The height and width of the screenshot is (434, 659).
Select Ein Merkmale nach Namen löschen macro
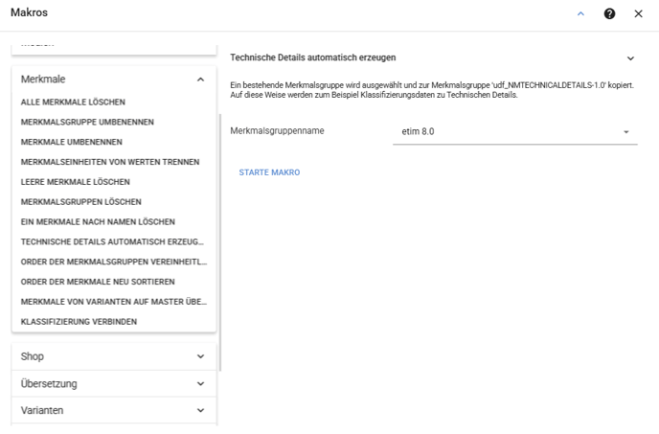click(x=98, y=222)
